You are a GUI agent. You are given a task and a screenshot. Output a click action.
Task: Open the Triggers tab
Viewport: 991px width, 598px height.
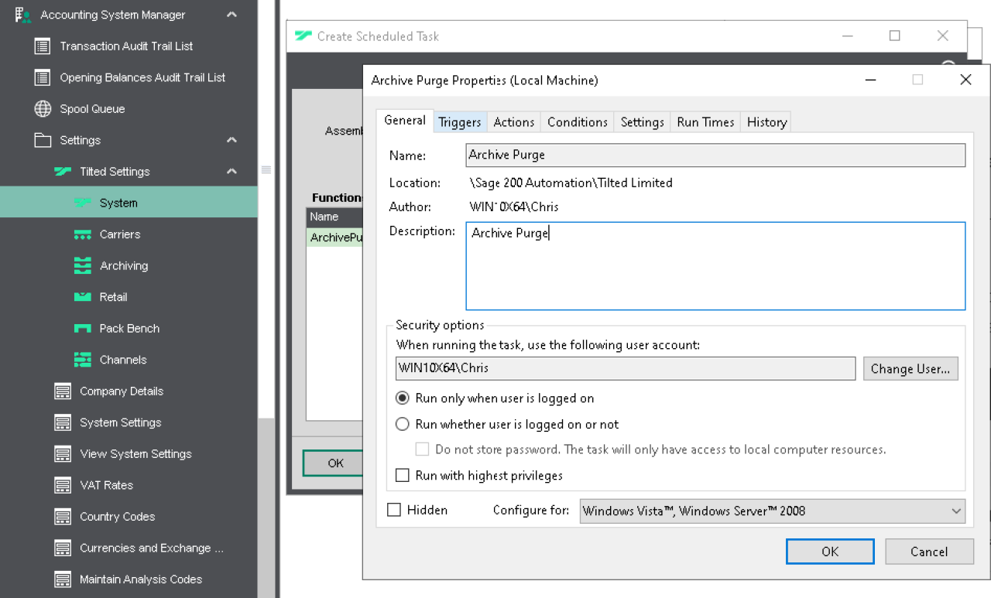click(x=460, y=122)
